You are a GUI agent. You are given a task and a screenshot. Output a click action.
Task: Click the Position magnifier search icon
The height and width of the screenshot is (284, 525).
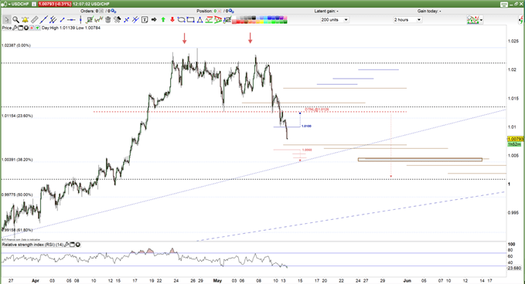point(231,11)
